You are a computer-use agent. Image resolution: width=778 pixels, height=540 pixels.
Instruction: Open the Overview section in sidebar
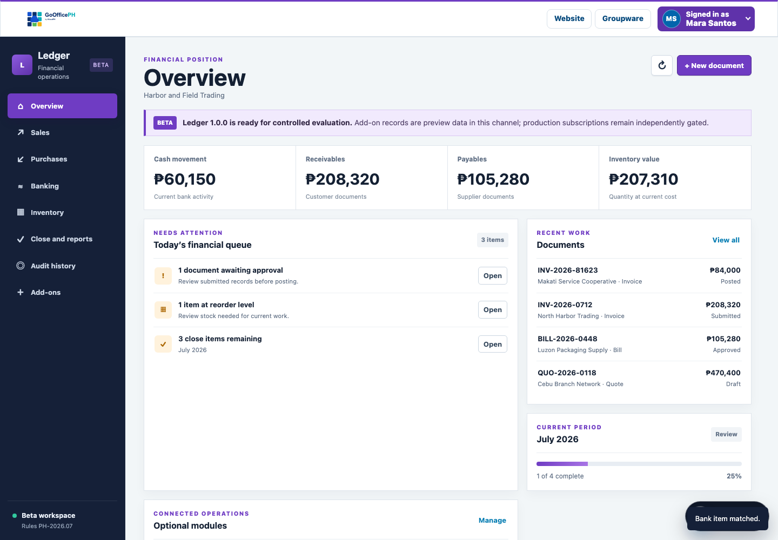62,106
